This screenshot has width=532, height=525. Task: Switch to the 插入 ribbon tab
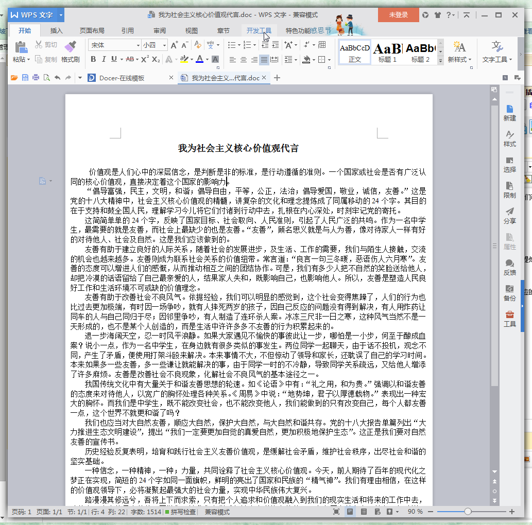(x=56, y=30)
